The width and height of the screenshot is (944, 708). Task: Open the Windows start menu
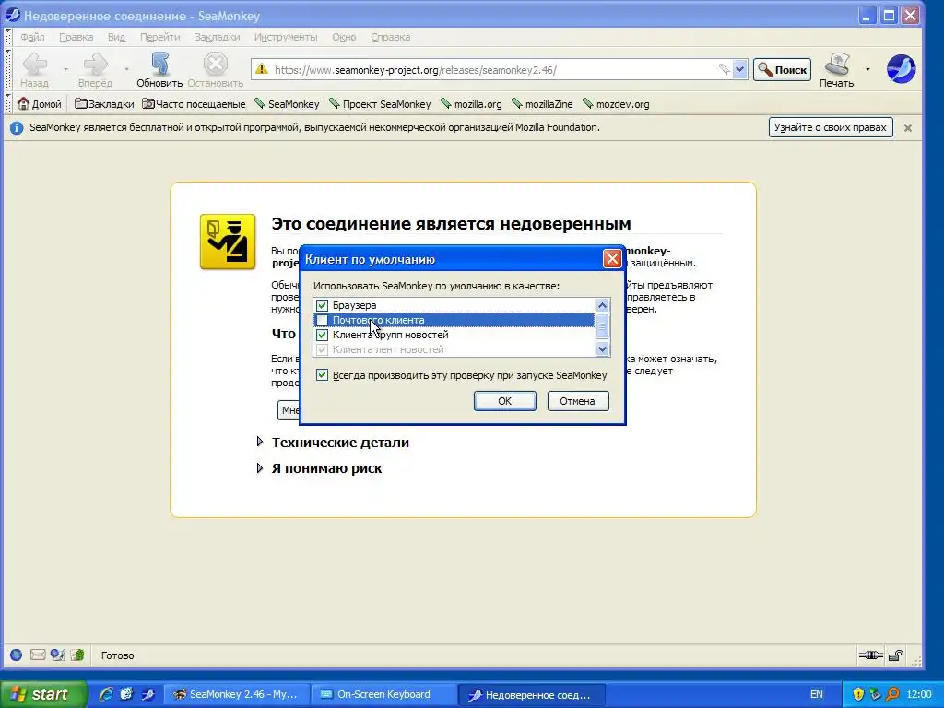[43, 694]
